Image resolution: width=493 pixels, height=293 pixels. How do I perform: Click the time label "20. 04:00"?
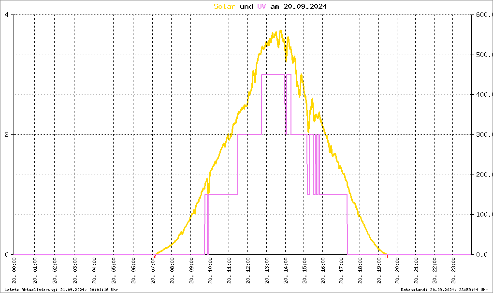[x=94, y=271]
